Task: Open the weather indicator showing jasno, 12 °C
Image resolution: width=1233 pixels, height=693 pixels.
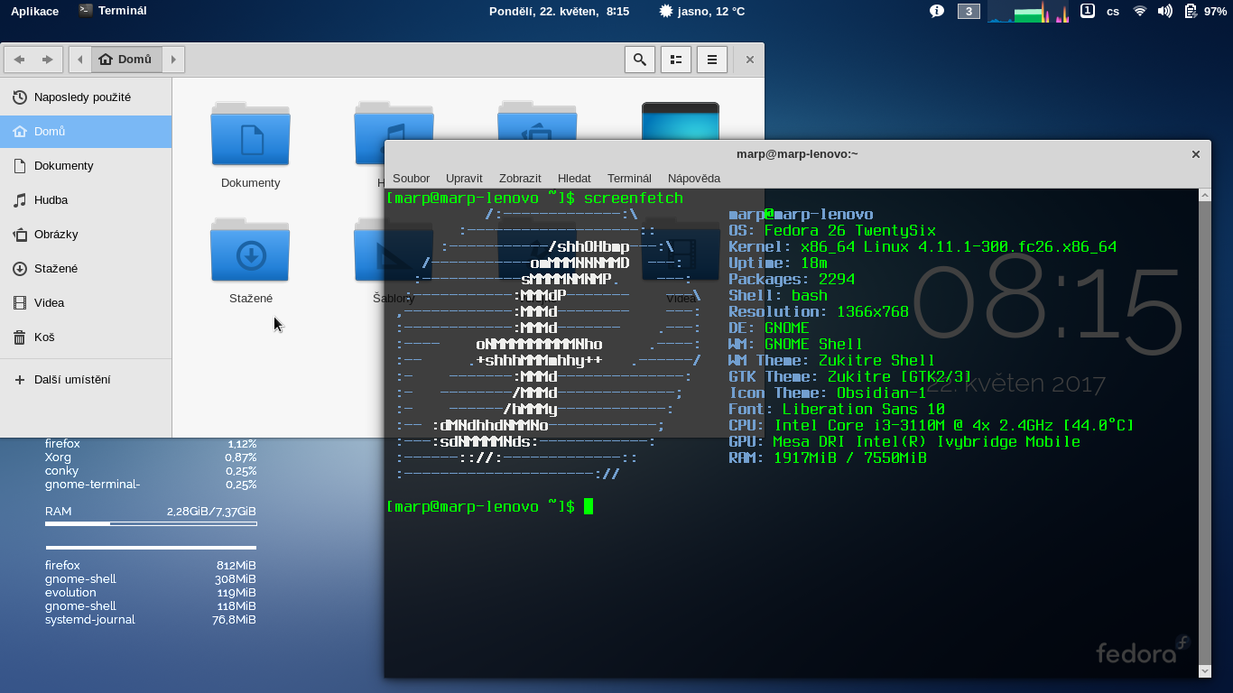Action: (x=702, y=11)
